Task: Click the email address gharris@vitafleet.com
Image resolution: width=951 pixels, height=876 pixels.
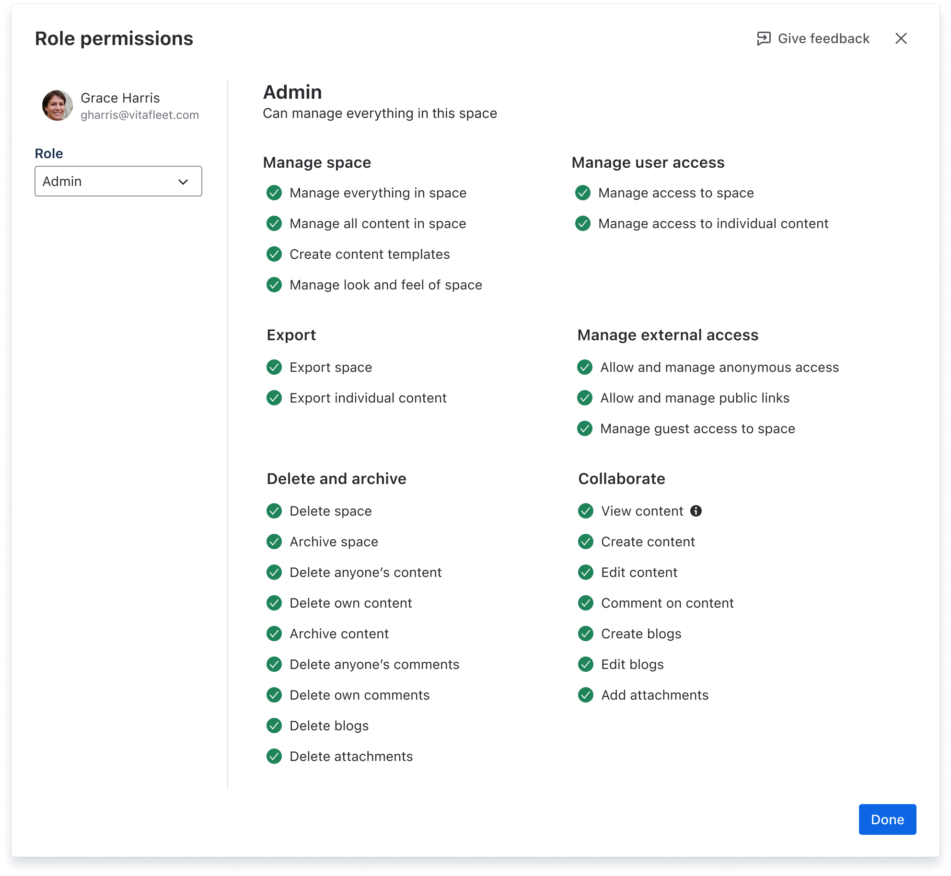Action: point(140,115)
